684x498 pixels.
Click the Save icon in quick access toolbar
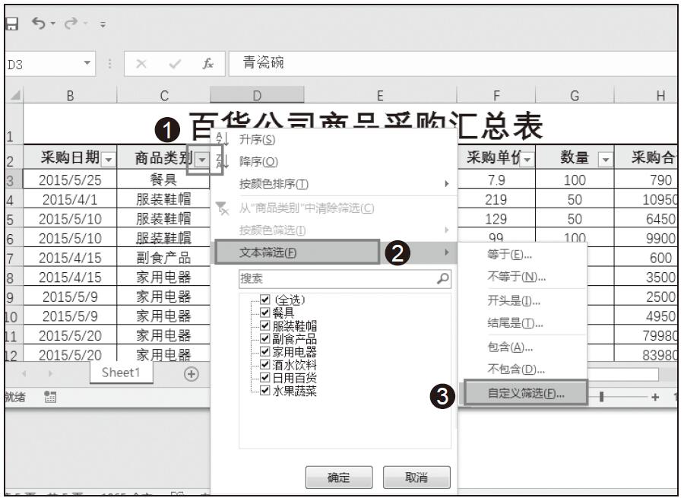[x=11, y=24]
